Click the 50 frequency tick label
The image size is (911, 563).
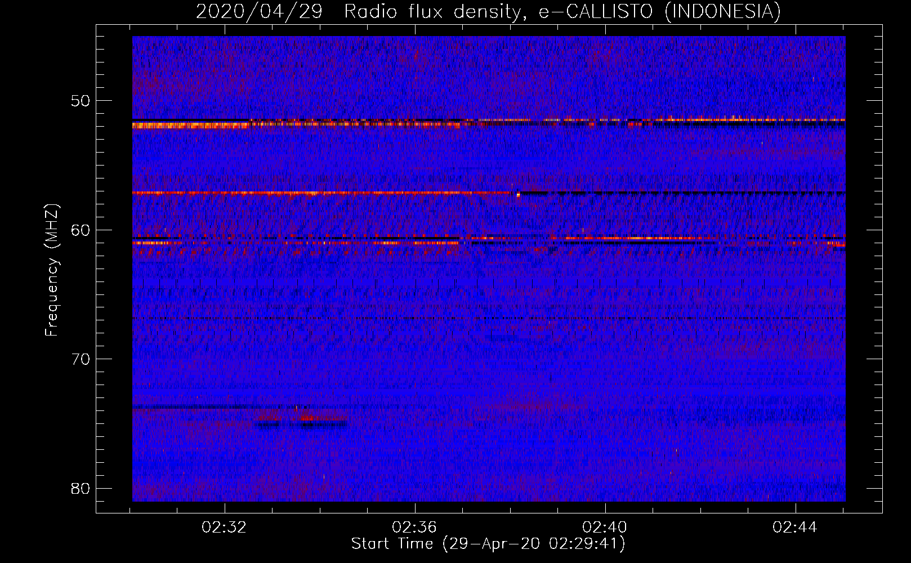click(x=81, y=101)
